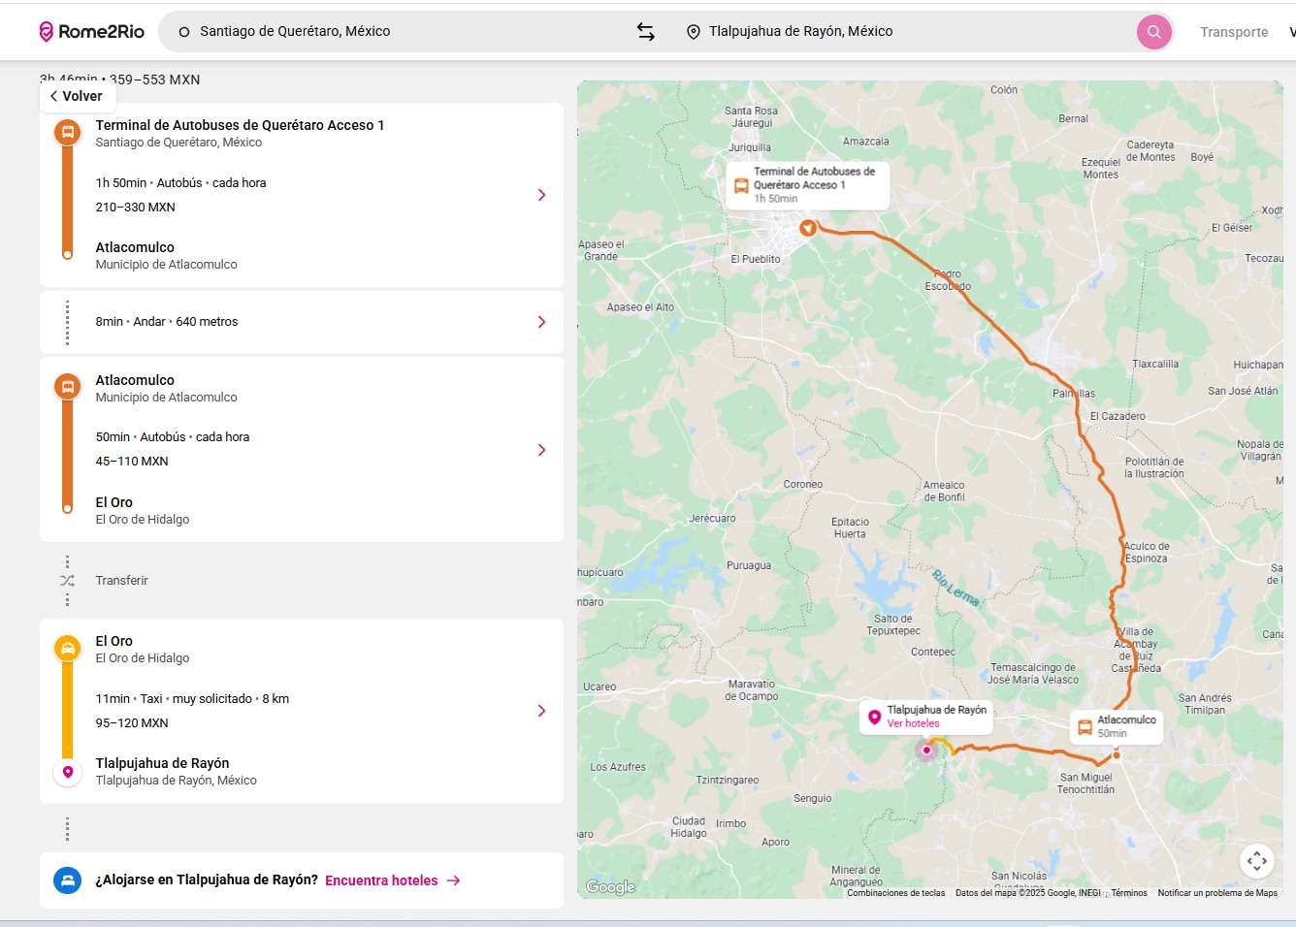This screenshot has width=1296, height=927.
Task: Edit the origin field Santiago de Querétaro
Action: pos(388,32)
